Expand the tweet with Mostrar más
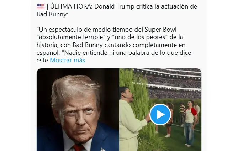233x151 pixels. (67, 60)
